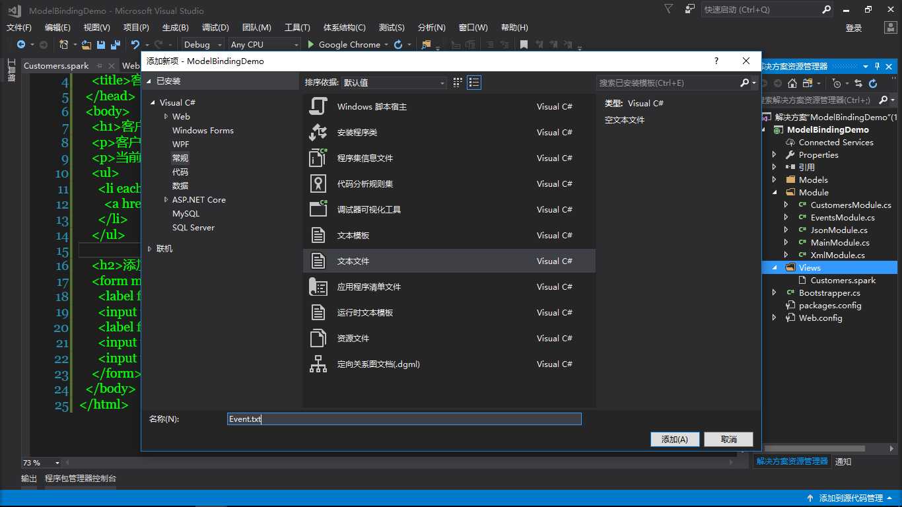Viewport: 902px width, 507px height.
Task: Expand the Models folder in Solution Explorer
Action: click(x=775, y=180)
